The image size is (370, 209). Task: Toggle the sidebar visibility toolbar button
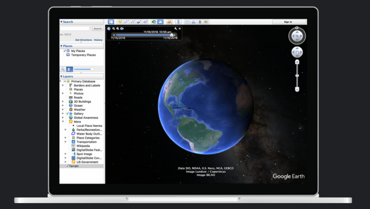pos(111,22)
